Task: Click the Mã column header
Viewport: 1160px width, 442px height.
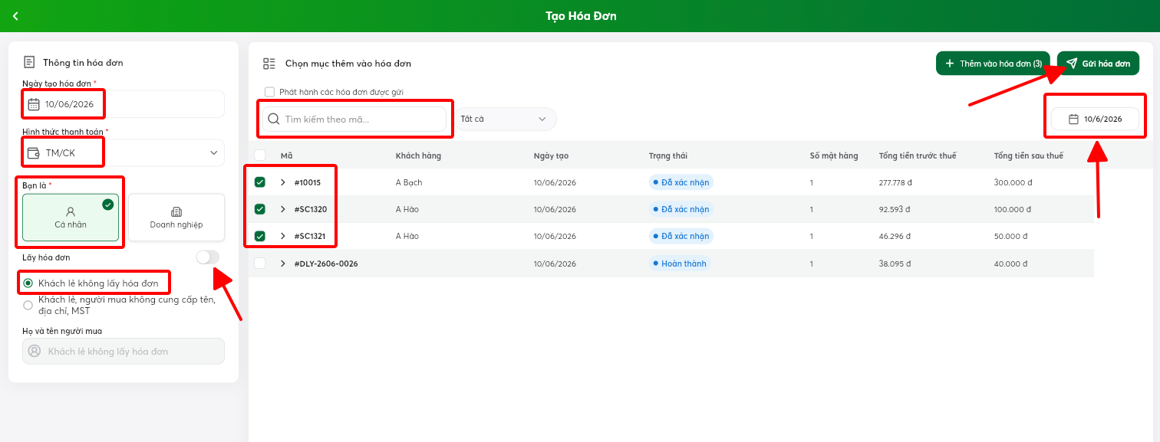Action: (x=286, y=156)
